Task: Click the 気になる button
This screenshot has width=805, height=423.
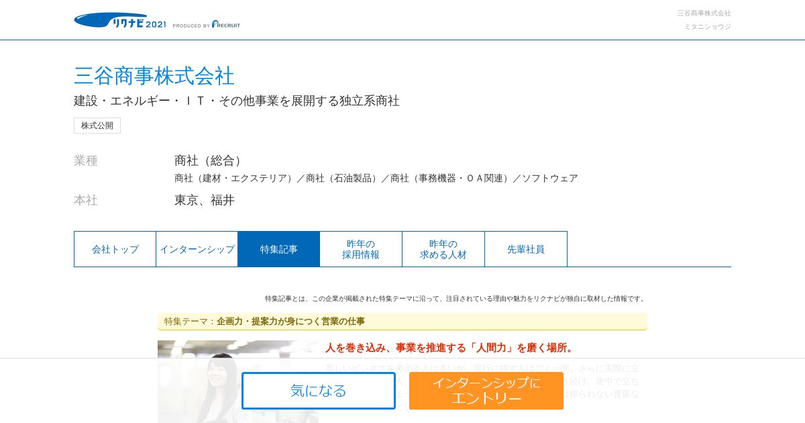Action: coord(319,391)
